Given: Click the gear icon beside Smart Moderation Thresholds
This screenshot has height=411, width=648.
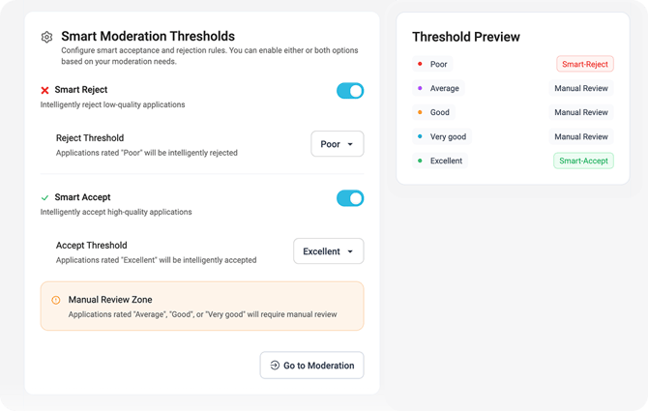Looking at the screenshot, I should pyautogui.click(x=46, y=38).
